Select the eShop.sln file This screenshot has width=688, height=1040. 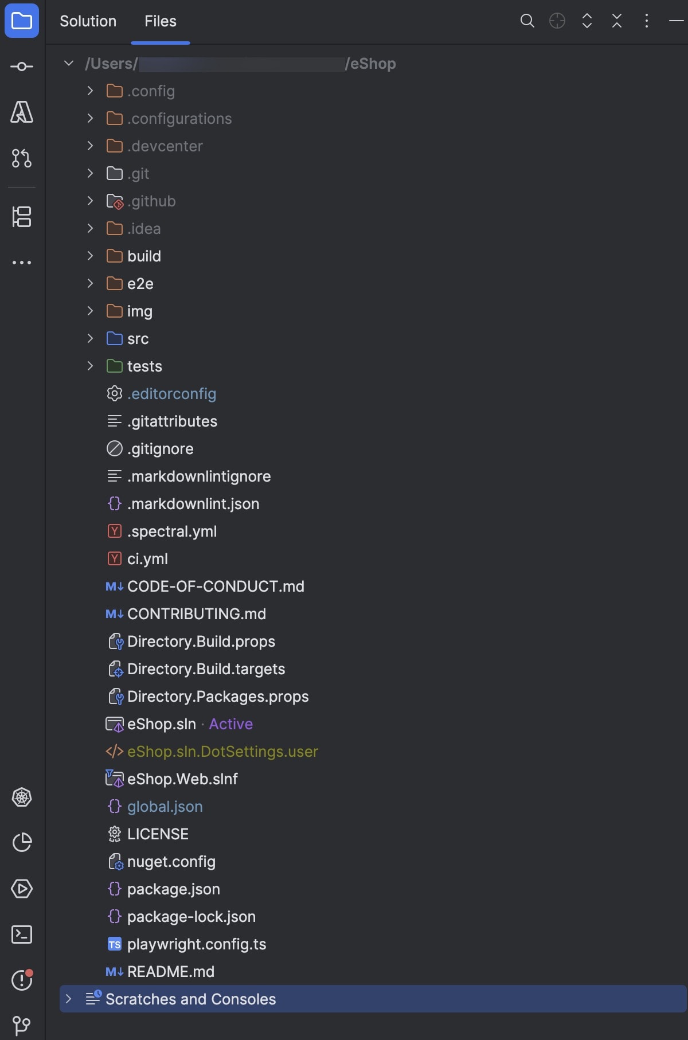[x=161, y=724]
